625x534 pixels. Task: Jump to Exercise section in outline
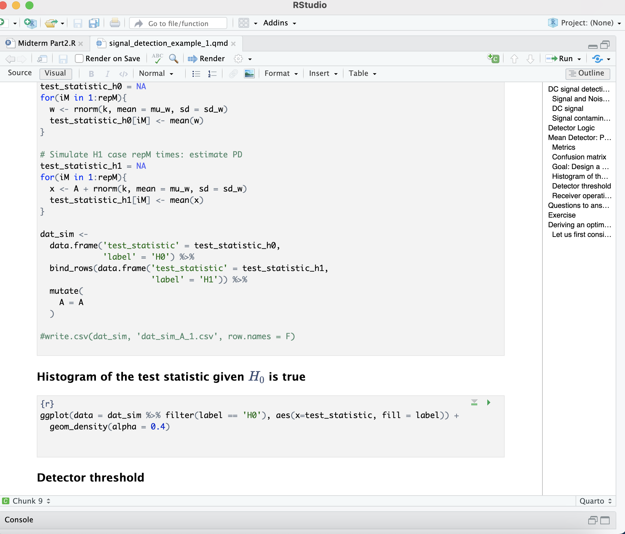pyautogui.click(x=562, y=215)
